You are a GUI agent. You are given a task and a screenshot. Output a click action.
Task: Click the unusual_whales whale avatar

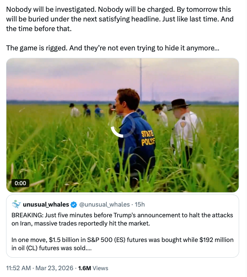click(16, 204)
